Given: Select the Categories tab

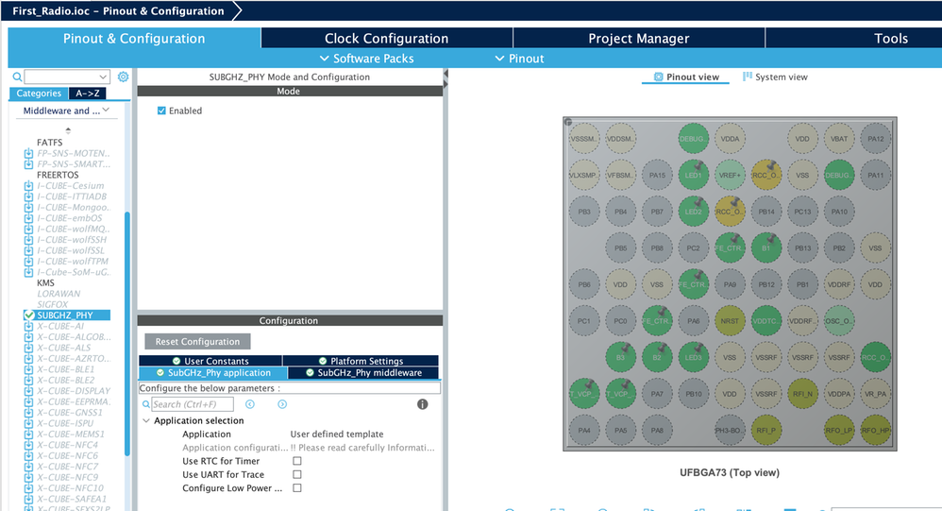Looking at the screenshot, I should [39, 94].
